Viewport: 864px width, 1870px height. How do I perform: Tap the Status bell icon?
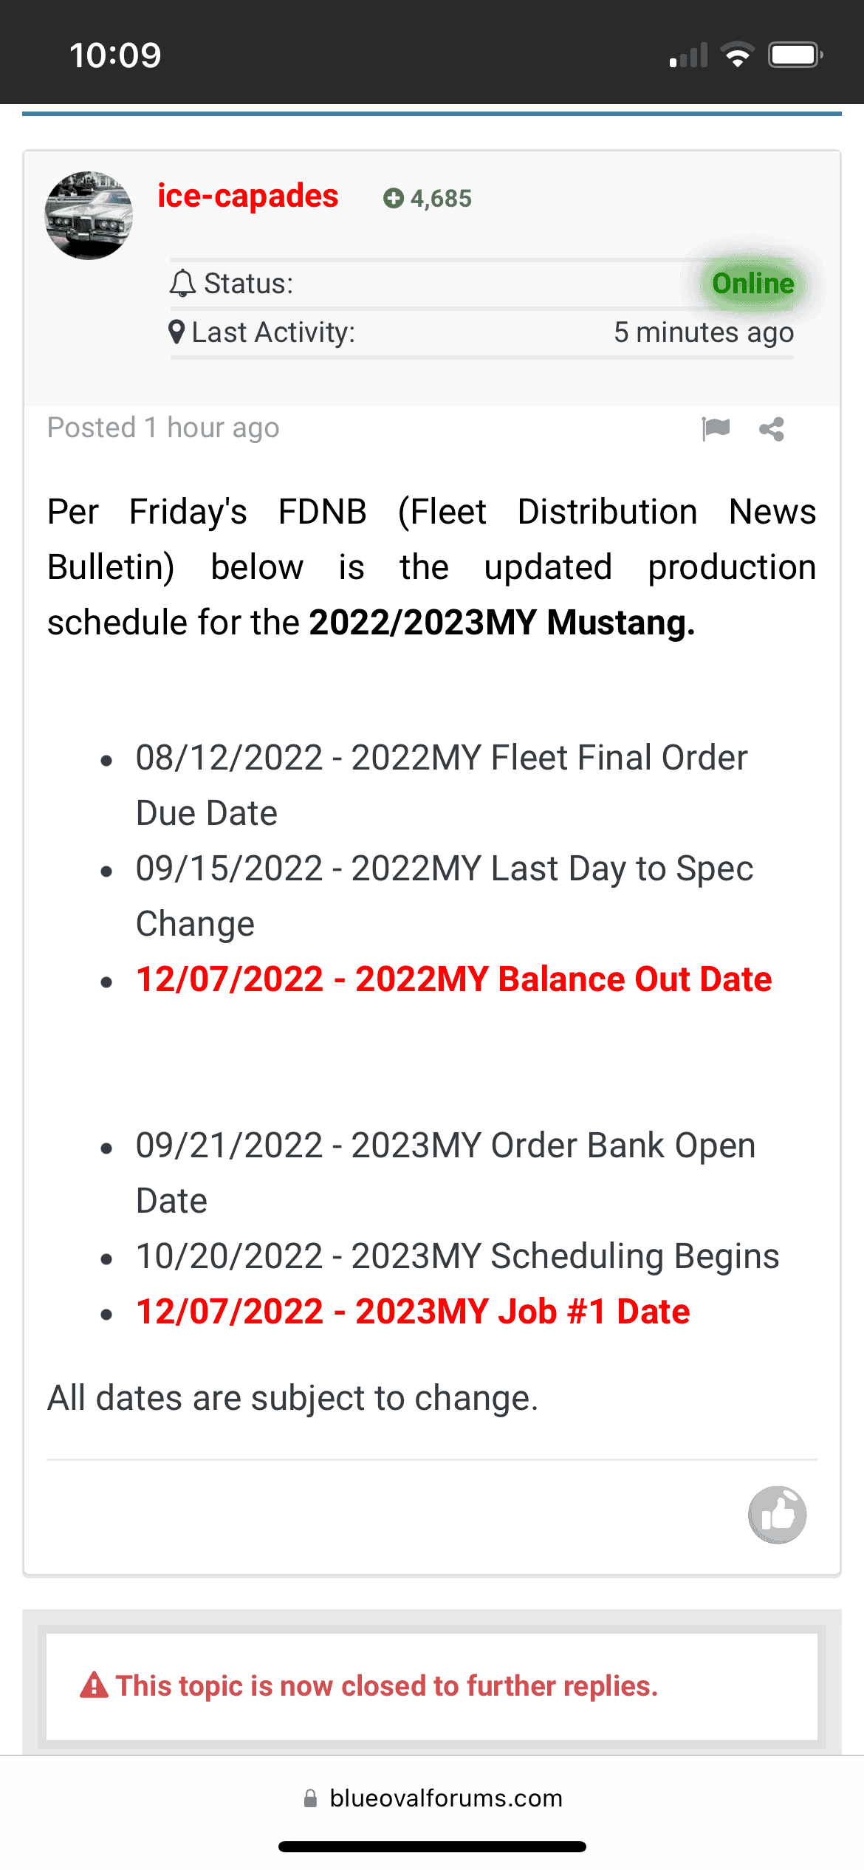click(182, 284)
